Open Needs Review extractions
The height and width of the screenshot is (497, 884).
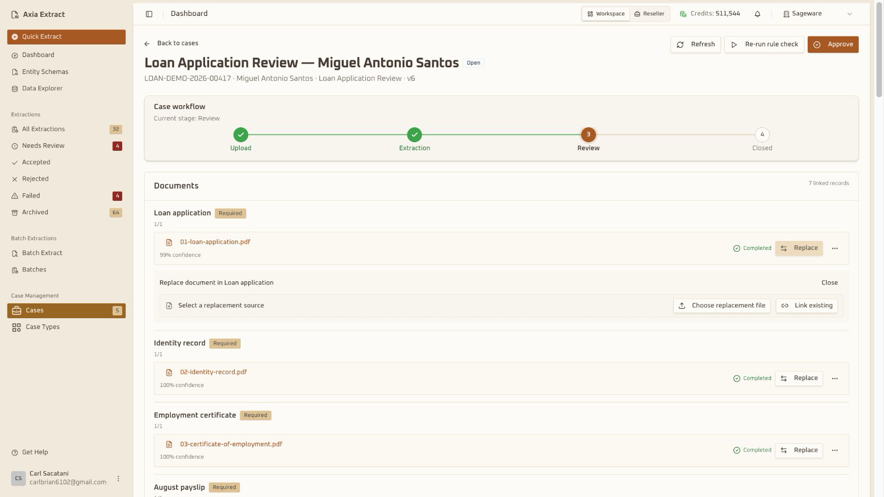tap(66, 146)
